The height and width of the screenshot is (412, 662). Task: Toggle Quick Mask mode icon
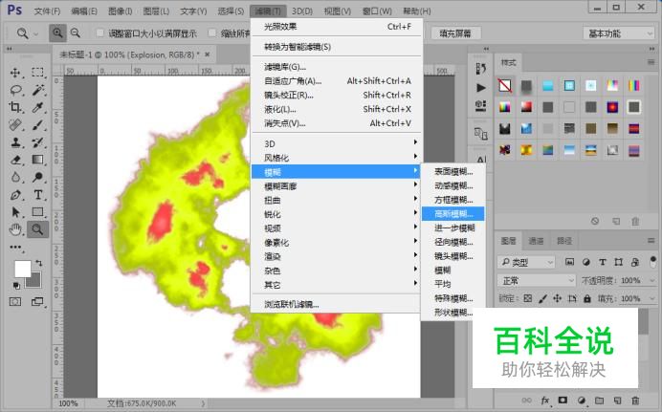(x=15, y=301)
